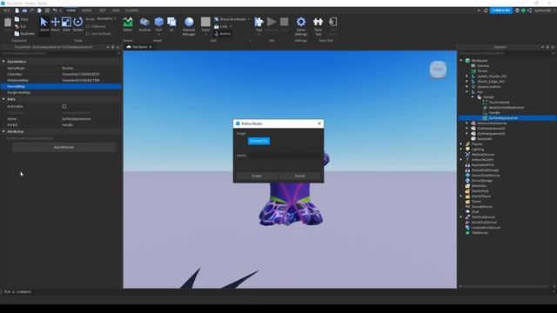
Task: Collapse the Appearance section in Properties
Action: 3,62
